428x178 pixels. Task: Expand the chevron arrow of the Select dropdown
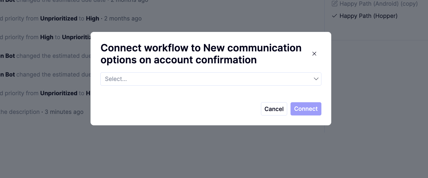tap(316, 79)
